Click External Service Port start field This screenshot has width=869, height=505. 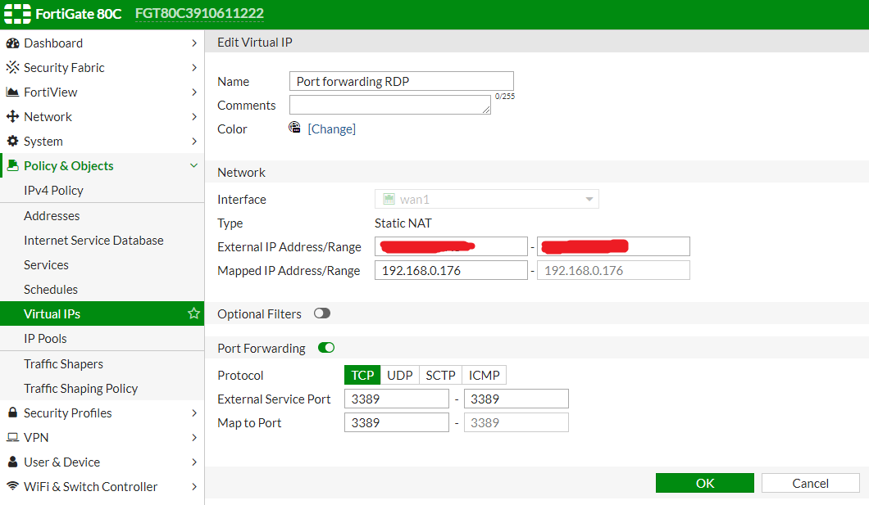[x=396, y=399]
